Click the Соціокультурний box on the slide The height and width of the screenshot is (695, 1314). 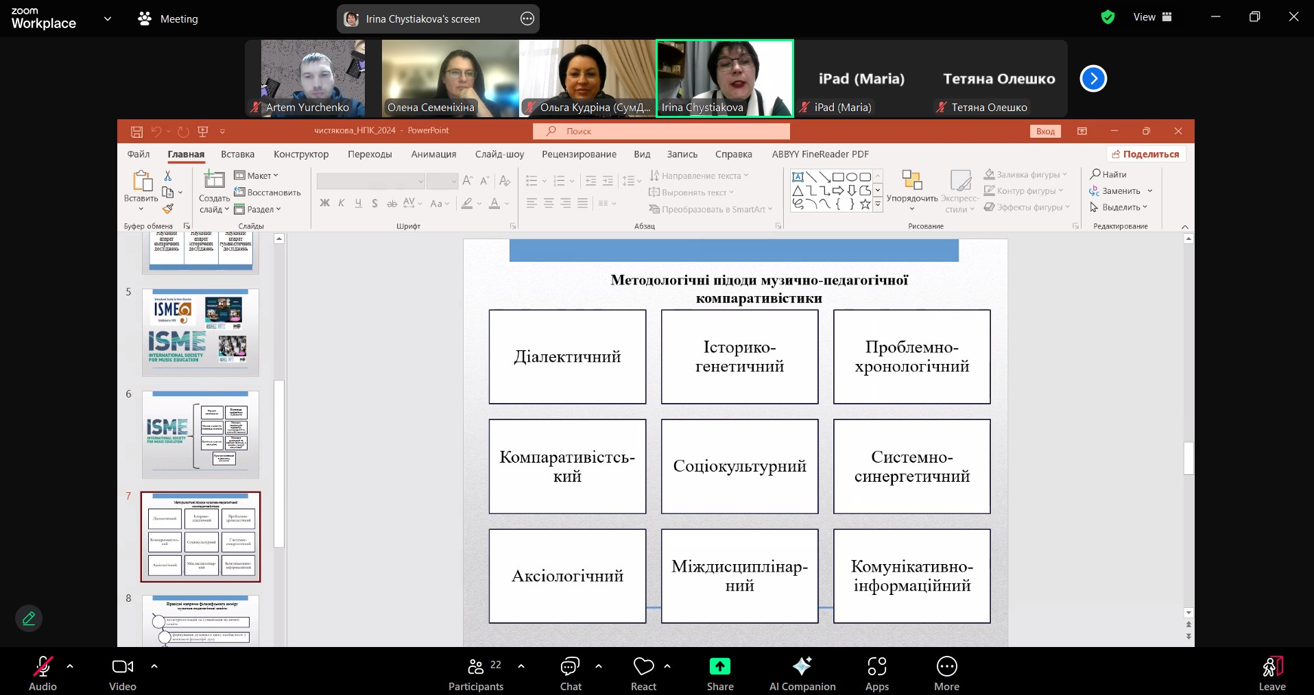(740, 466)
